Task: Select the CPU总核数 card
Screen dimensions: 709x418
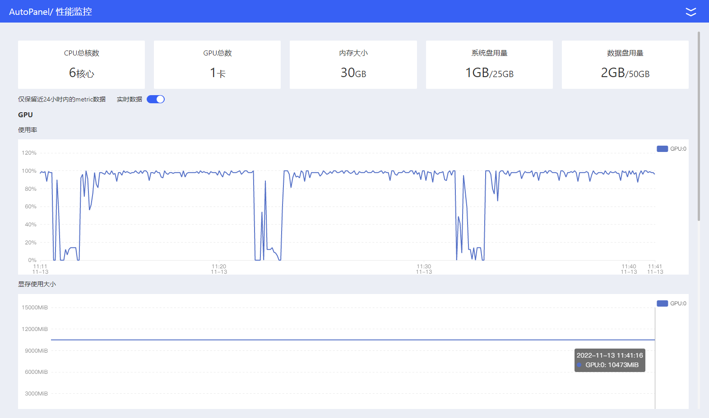Action: pos(81,64)
